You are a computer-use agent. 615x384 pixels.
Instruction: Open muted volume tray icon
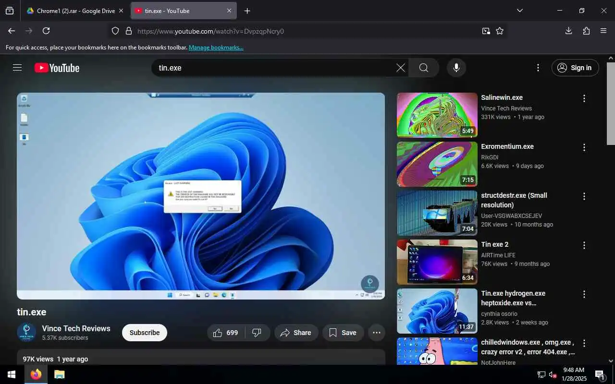click(553, 374)
